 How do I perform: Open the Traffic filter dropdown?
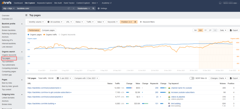[x=90, y=22]
